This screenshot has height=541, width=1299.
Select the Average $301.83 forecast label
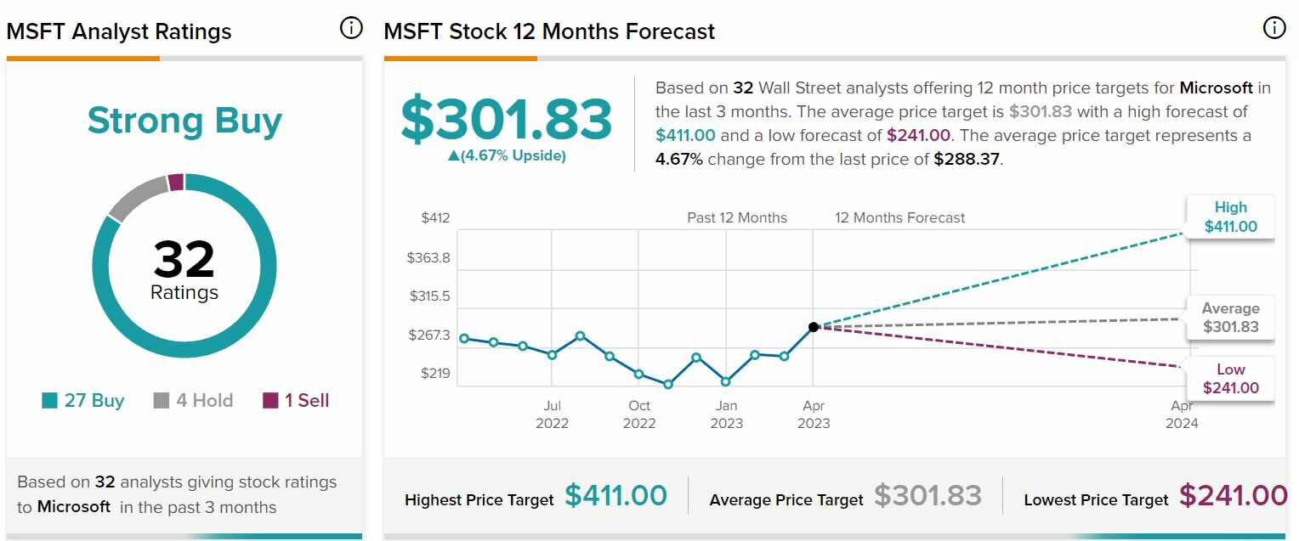coord(1230,318)
